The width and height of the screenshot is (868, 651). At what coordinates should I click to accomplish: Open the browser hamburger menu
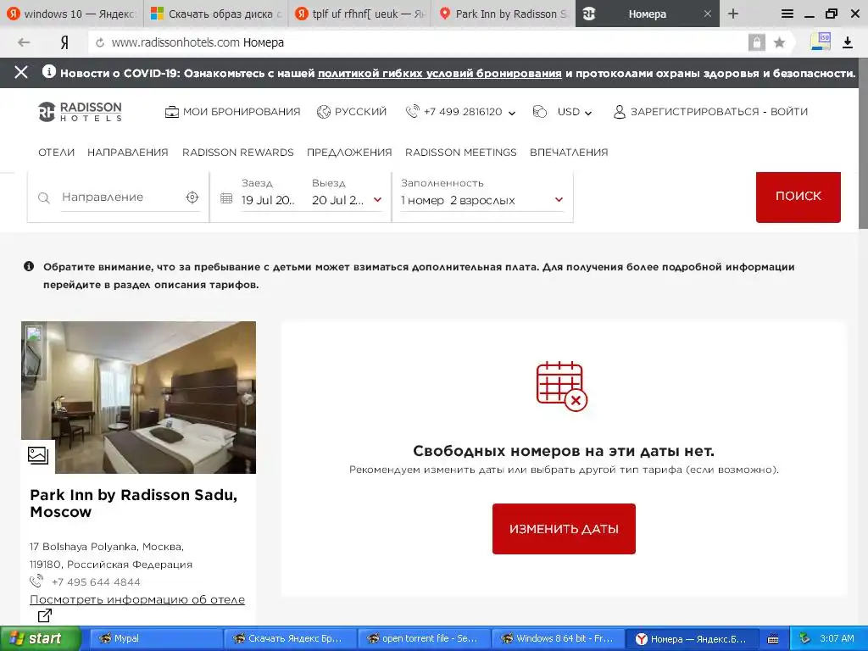click(787, 14)
